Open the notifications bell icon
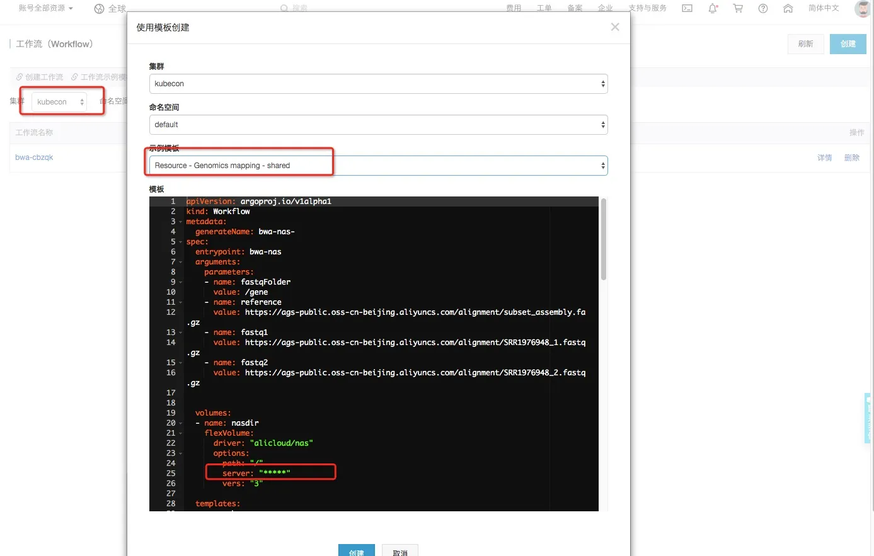Screen dimensions: 874x556 [713, 8]
